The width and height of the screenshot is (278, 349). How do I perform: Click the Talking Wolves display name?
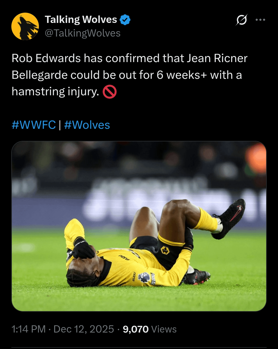(81, 20)
